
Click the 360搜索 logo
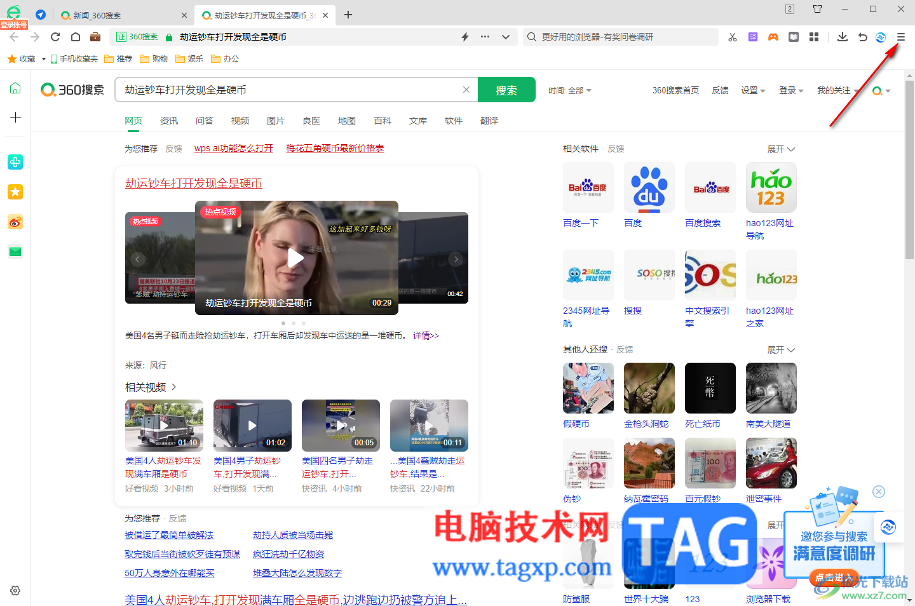72,90
